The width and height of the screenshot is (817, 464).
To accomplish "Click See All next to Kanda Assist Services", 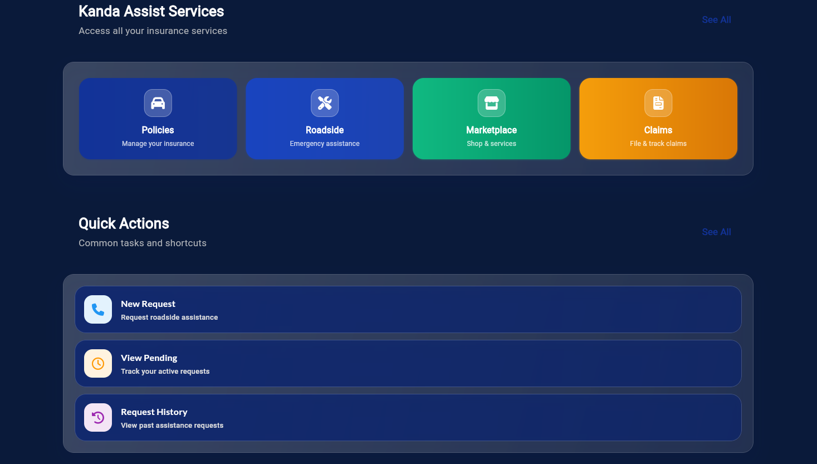I will point(716,19).
